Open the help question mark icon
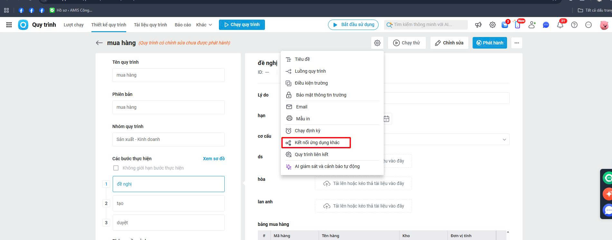The image size is (612, 240). [x=574, y=25]
